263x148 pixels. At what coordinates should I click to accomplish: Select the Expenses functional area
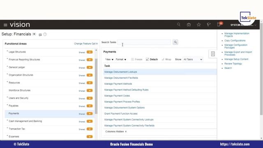click(x=14, y=136)
